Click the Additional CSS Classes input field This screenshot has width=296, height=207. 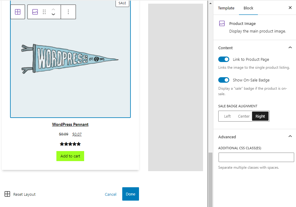pyautogui.click(x=256, y=157)
